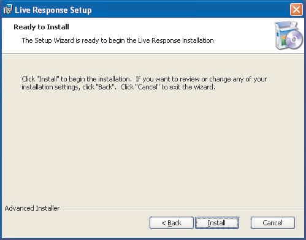The image size is (306, 240).
Task: Click the "Ready to Install" heading
Action: 41,27
